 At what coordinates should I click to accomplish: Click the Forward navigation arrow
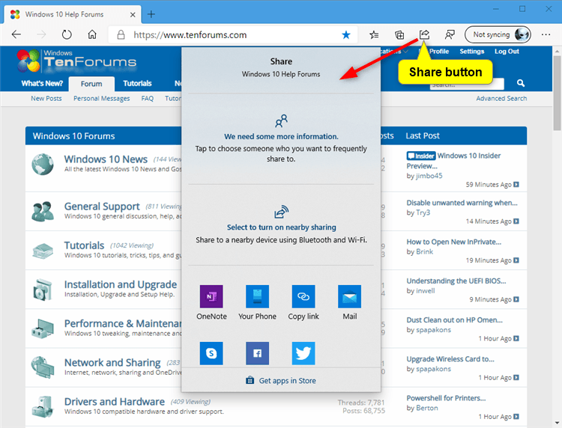click(41, 34)
